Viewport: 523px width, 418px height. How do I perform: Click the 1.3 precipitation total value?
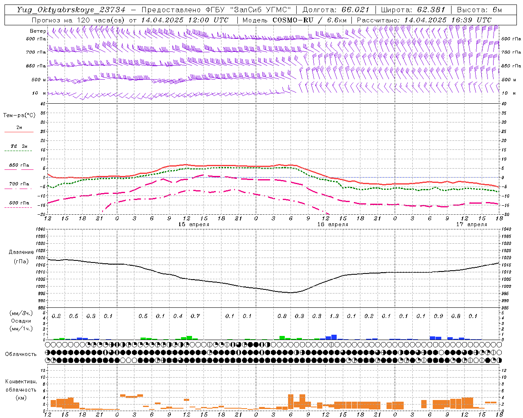point(334,316)
